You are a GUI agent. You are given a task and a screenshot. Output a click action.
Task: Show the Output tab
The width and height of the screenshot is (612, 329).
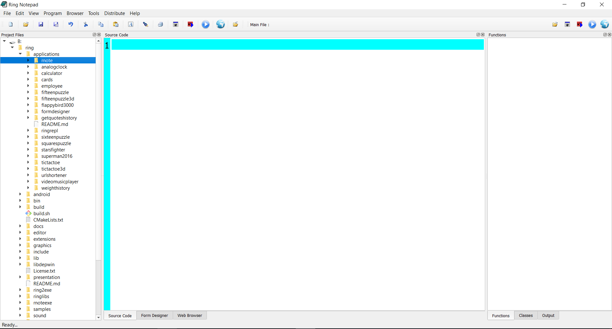[x=548, y=316]
